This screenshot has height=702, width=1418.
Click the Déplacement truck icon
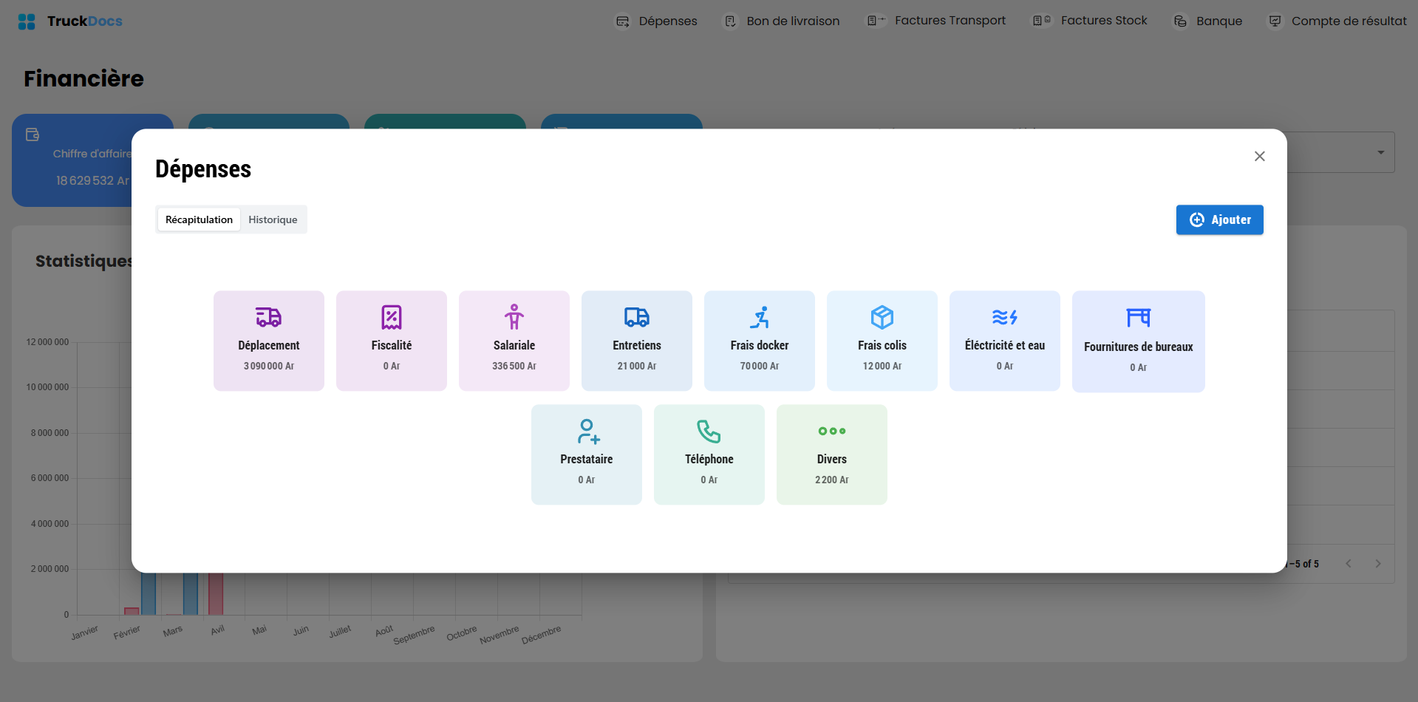[x=269, y=317]
